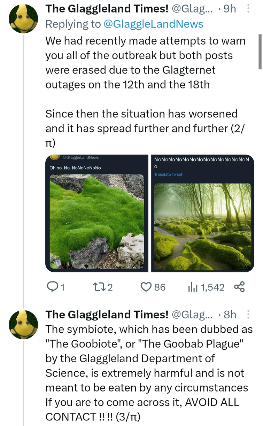Open more options menu on the 8h tweet
The image size is (263, 426).
click(x=248, y=314)
